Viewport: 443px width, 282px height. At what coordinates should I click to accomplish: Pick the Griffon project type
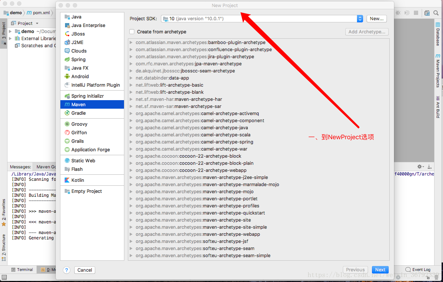click(x=92, y=132)
